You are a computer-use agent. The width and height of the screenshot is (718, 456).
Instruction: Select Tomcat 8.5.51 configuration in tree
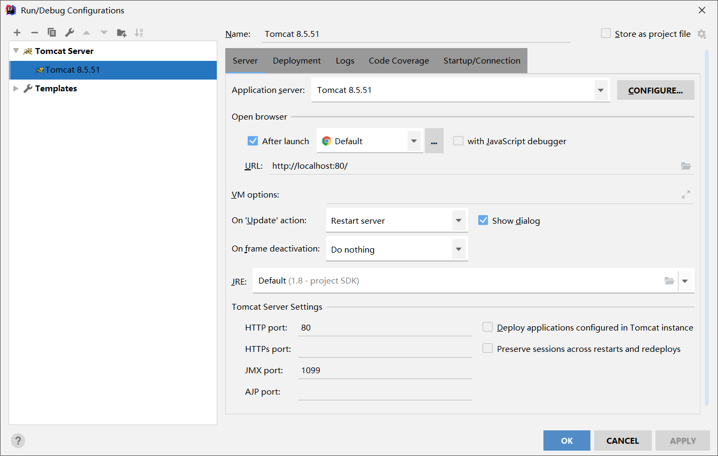(113, 70)
